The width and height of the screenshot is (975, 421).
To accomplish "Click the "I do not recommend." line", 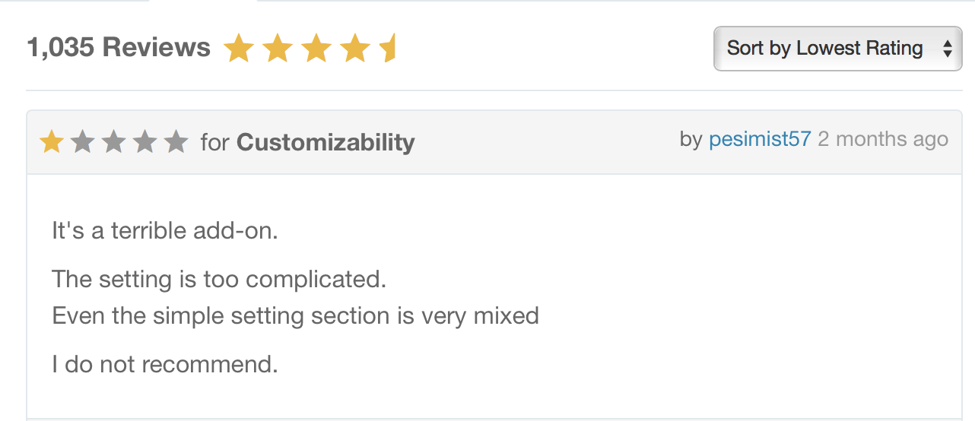I will click(165, 364).
